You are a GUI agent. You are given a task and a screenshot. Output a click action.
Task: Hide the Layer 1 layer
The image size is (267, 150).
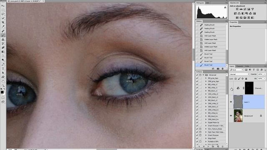pyautogui.click(x=231, y=102)
